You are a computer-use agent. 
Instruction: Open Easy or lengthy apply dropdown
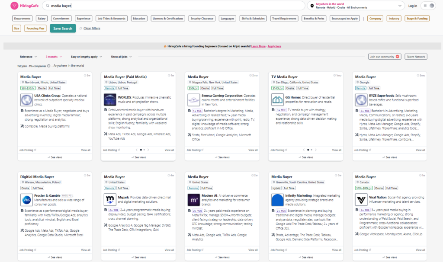click(86, 57)
